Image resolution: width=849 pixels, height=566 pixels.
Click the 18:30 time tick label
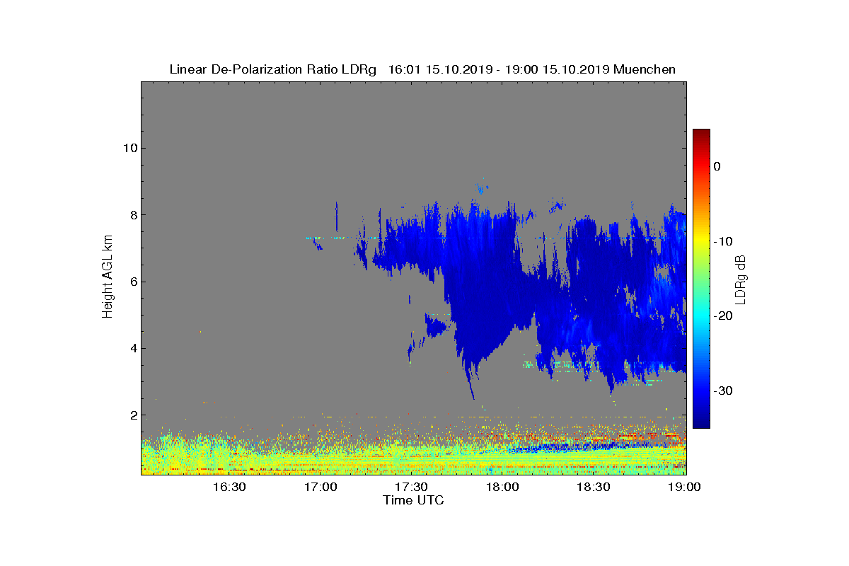[x=594, y=487]
